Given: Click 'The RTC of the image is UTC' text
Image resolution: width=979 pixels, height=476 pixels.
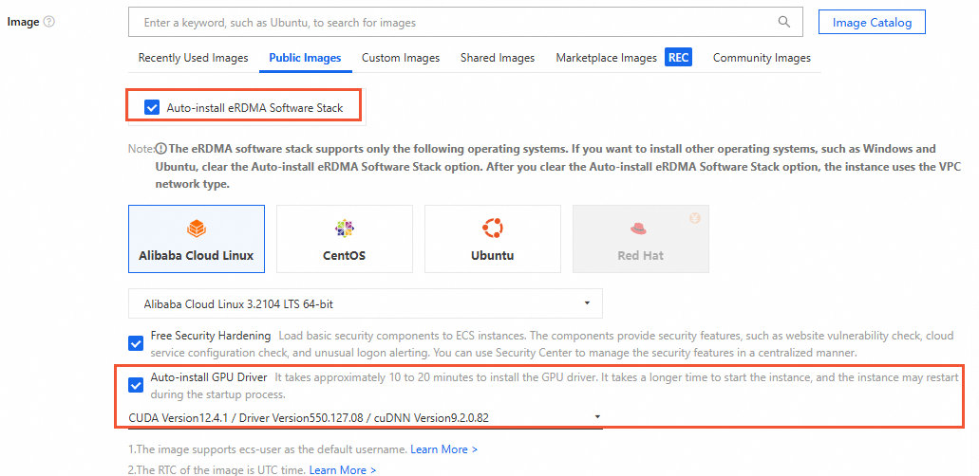Looking at the screenshot, I should (x=217, y=469).
